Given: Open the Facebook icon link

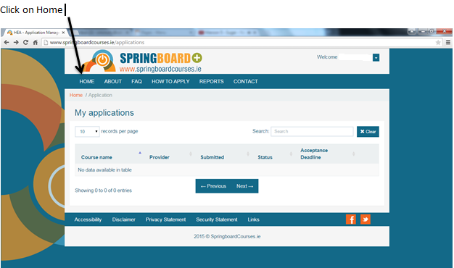Looking at the screenshot, I should click(351, 219).
